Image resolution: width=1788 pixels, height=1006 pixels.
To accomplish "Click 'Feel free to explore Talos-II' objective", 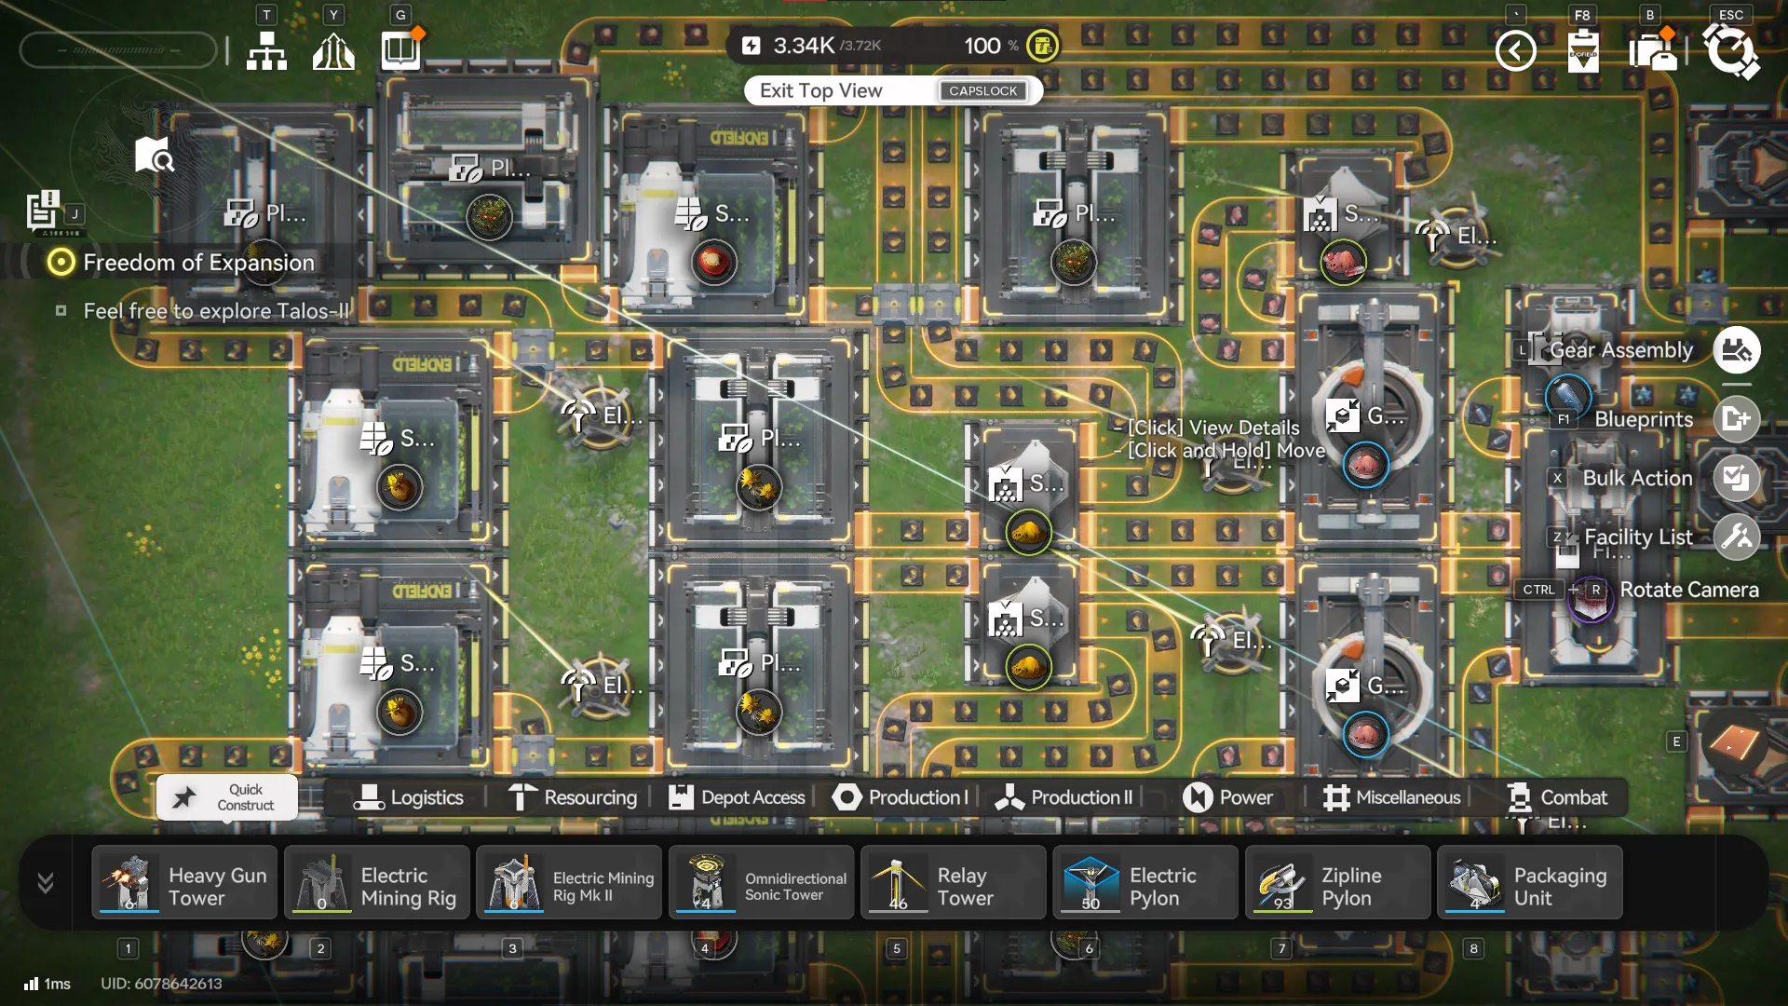I will click(x=217, y=311).
